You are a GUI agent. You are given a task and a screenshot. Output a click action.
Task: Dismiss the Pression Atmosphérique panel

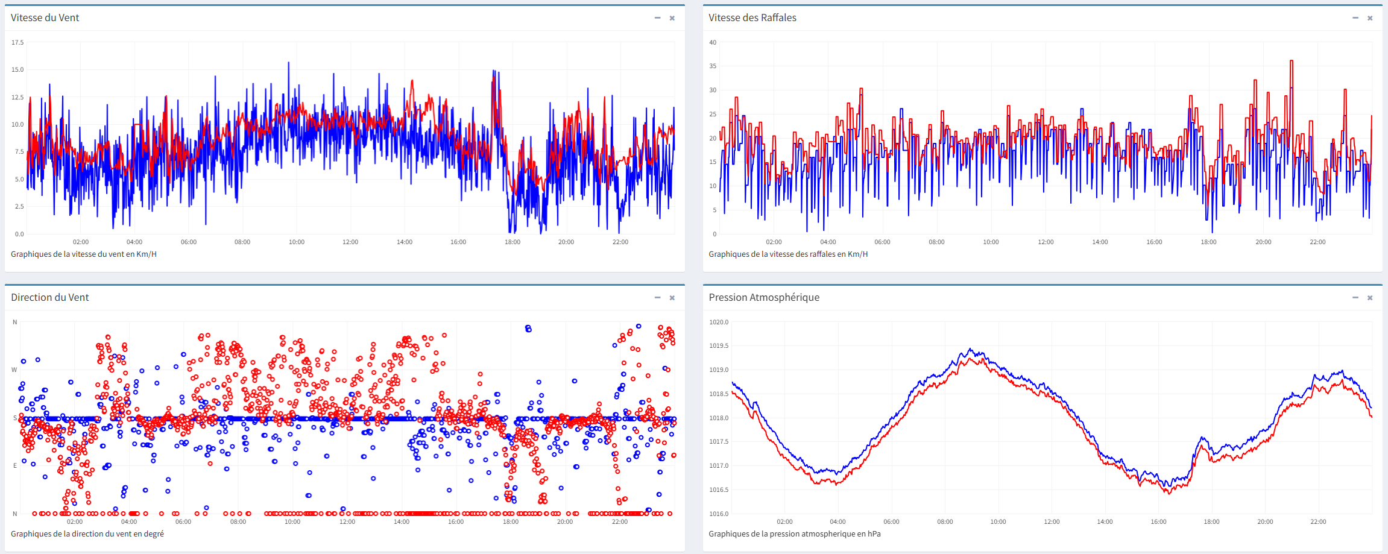pyautogui.click(x=1370, y=298)
